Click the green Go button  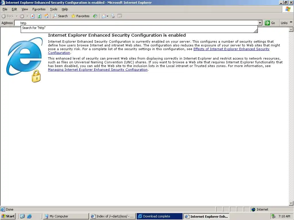pos(270,23)
